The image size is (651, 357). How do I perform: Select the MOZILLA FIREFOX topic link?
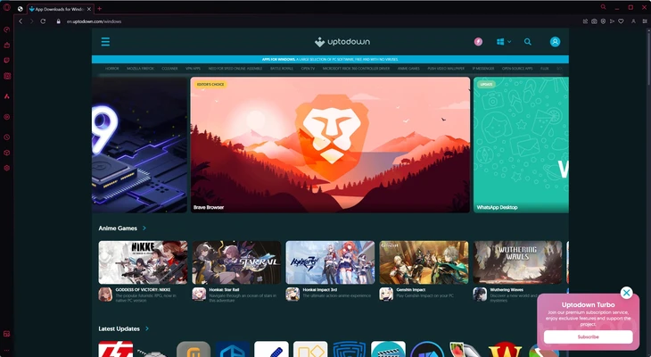(x=140, y=69)
